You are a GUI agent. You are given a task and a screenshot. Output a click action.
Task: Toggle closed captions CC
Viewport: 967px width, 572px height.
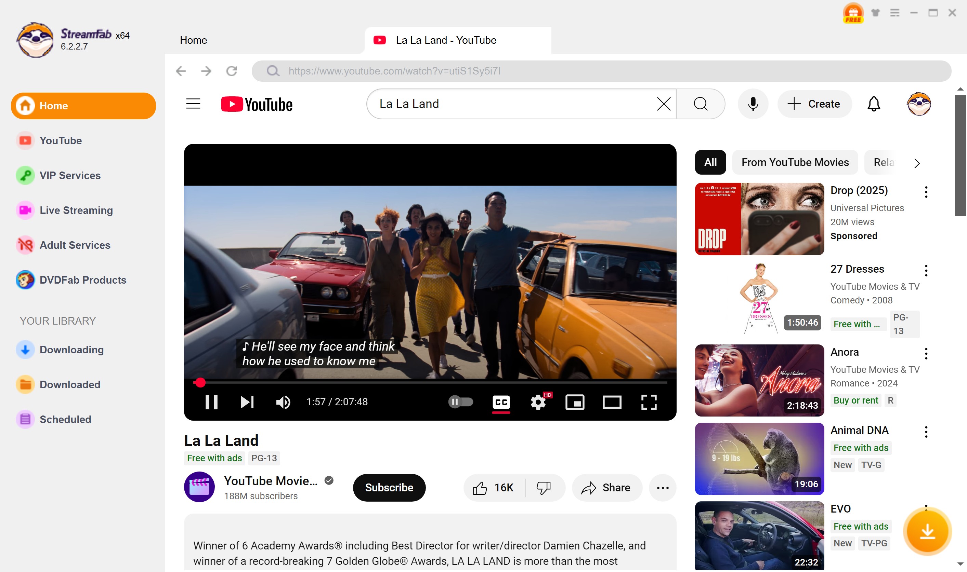(501, 402)
